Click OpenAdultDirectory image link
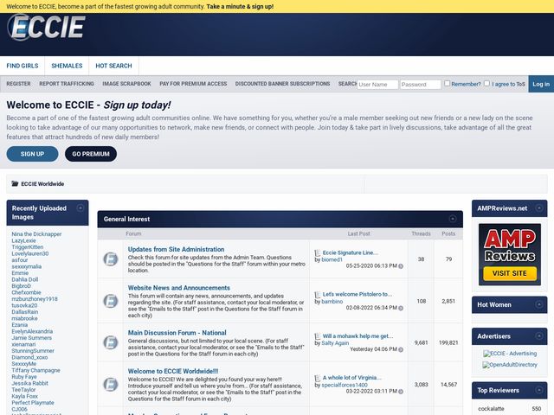Viewport: 554px width, 415px height. click(510, 365)
